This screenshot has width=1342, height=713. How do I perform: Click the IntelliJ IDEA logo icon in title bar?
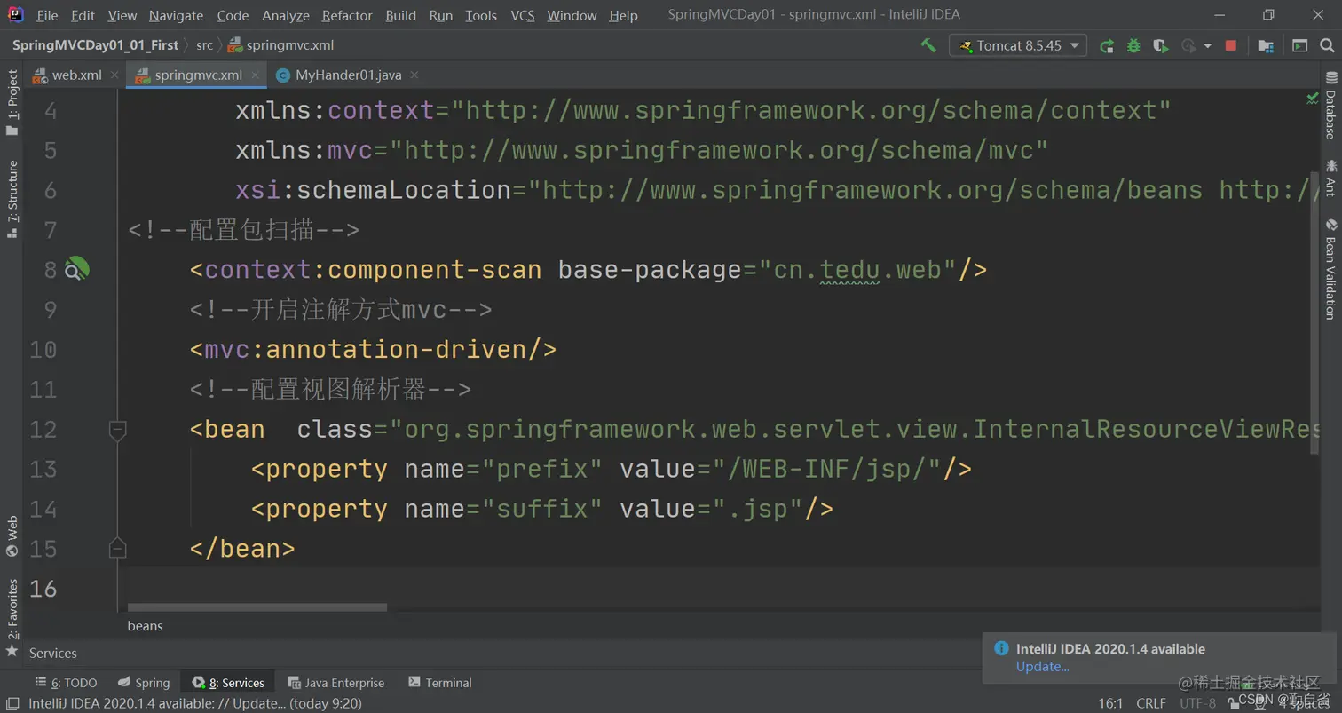point(15,15)
